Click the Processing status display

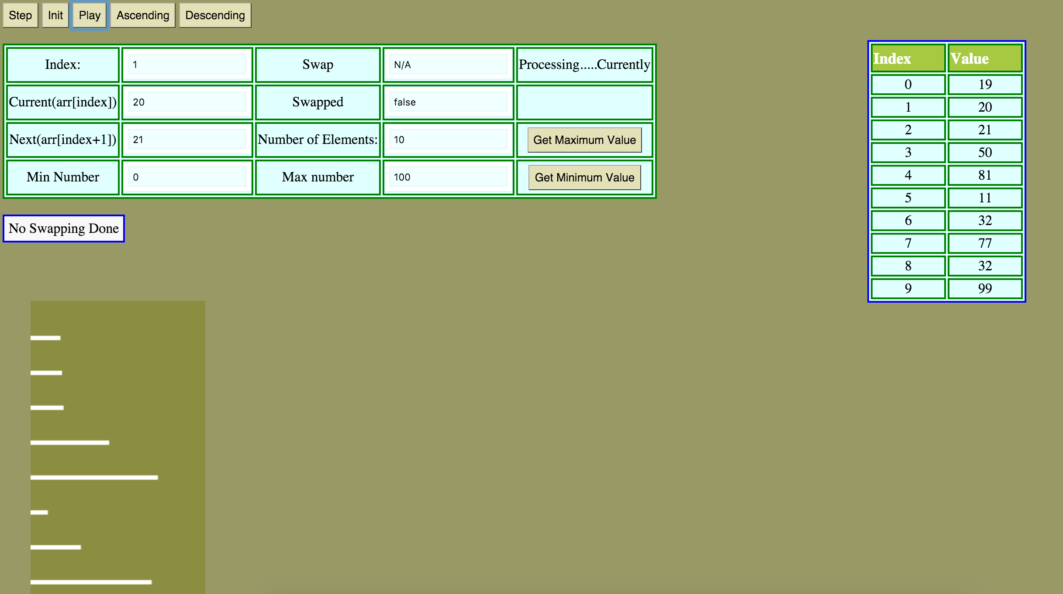click(x=584, y=65)
